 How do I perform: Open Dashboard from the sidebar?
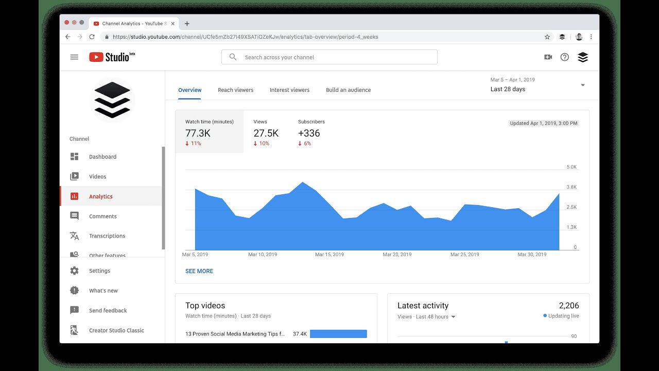112,157
